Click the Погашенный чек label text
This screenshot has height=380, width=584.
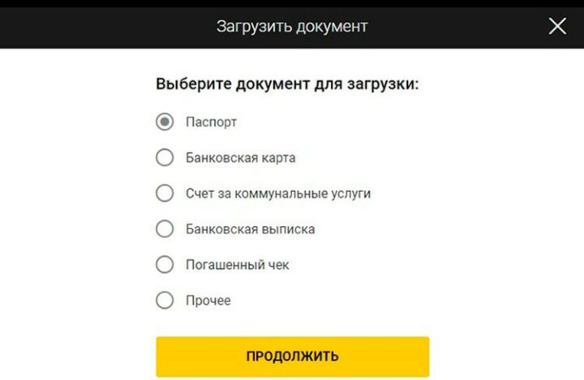point(237,265)
